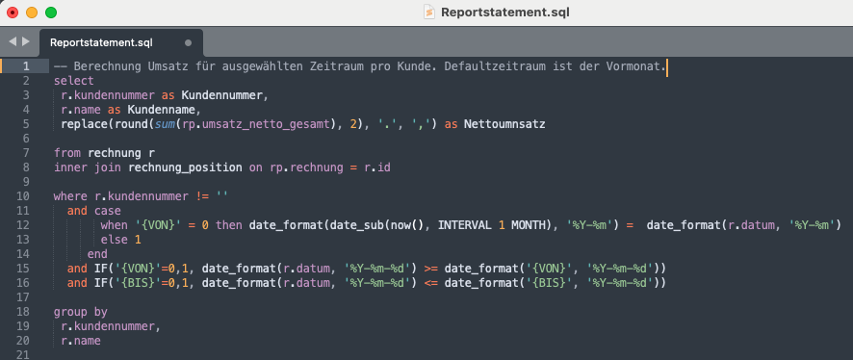
Task: Click the tab history forward arrow
Action: (26, 41)
